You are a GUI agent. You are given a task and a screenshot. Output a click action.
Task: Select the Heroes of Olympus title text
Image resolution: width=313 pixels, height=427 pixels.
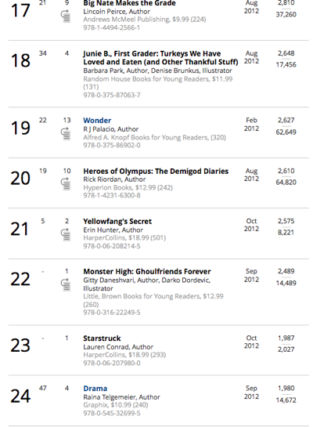(x=156, y=171)
